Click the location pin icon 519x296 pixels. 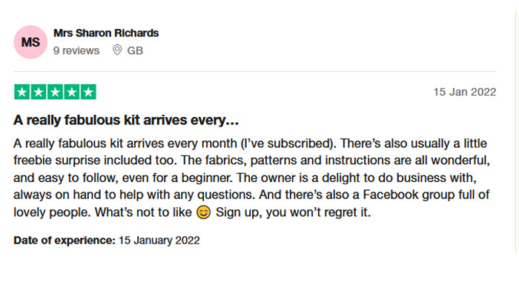117,50
